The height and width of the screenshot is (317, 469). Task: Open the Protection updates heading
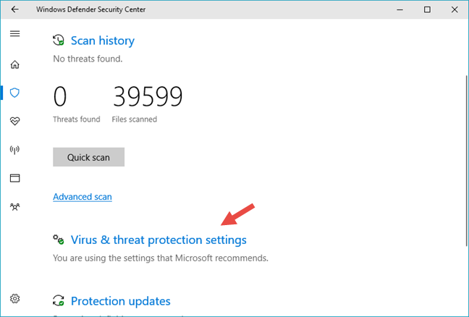pyautogui.click(x=121, y=301)
